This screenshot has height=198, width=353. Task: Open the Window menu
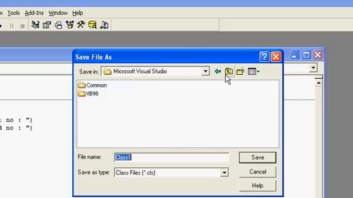pos(58,13)
